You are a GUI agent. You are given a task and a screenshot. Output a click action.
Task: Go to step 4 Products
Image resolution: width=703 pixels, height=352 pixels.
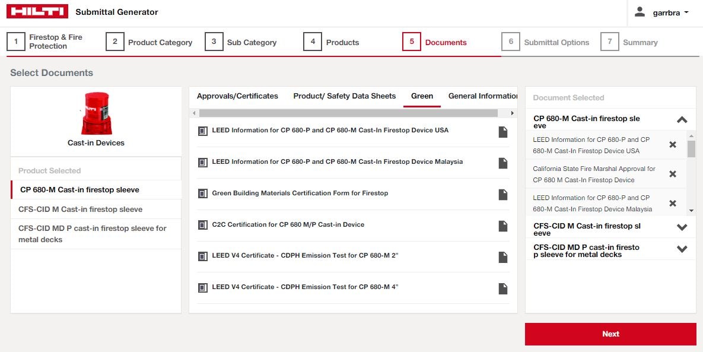(x=332, y=42)
